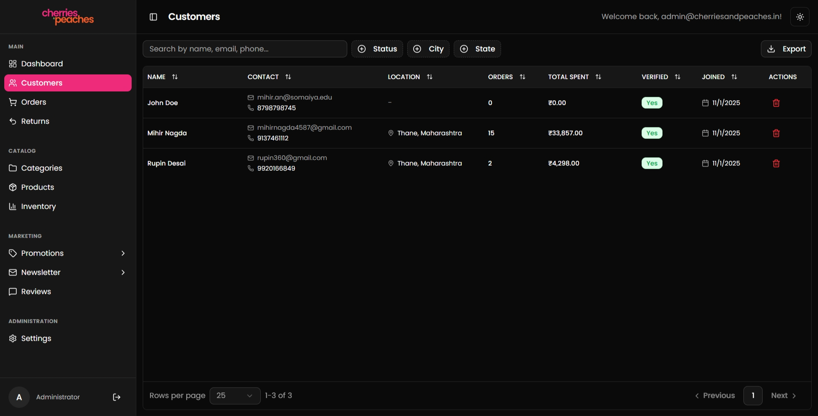
Task: Click John Doe's email mihir.an@somaiya.edu
Action: tap(294, 98)
